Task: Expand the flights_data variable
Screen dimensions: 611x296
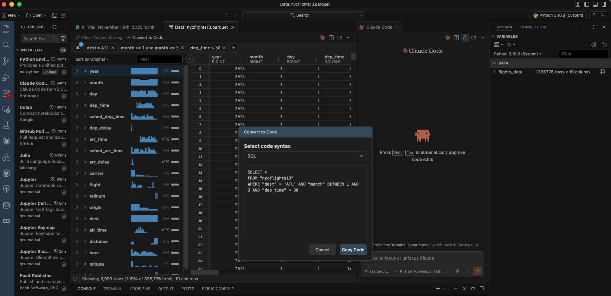Action: [x=494, y=72]
